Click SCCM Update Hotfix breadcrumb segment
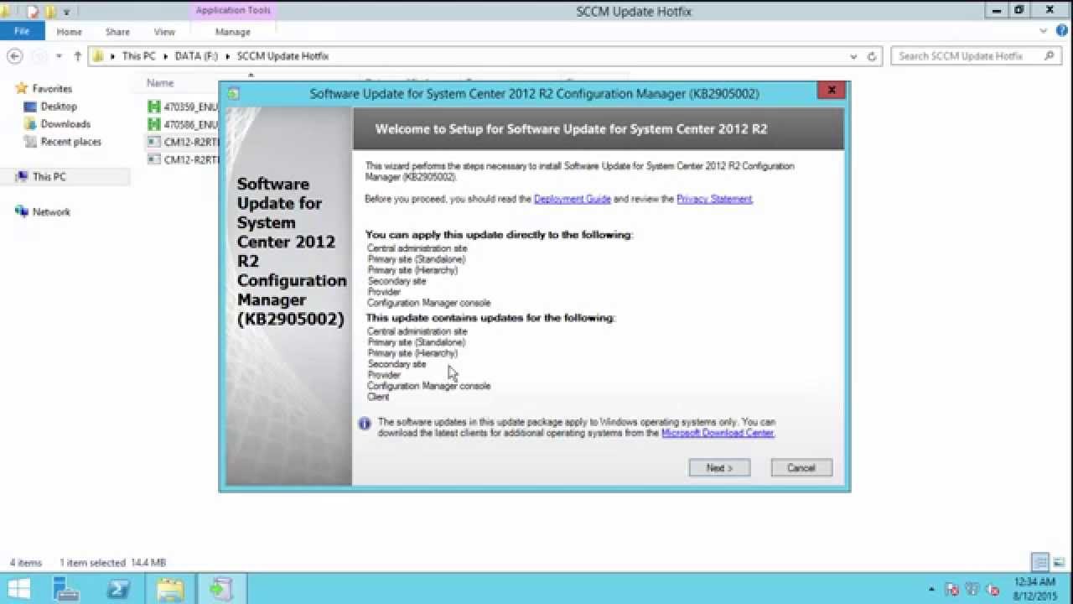Viewport: 1073px width, 604px height. (x=283, y=56)
